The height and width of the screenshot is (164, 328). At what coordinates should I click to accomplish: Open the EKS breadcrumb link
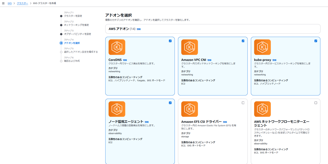coord(10,3)
